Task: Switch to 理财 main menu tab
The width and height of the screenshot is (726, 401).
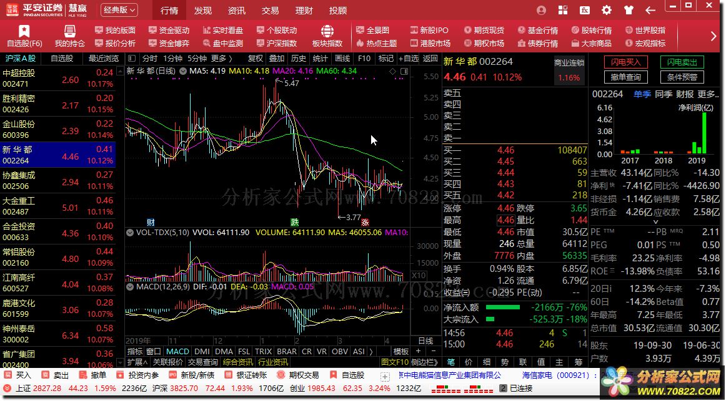Action: click(304, 10)
